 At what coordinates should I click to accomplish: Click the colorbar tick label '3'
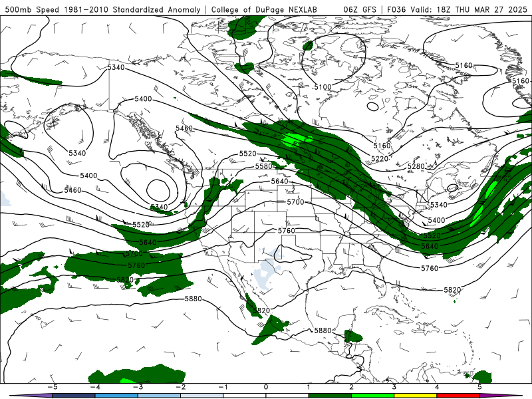click(x=394, y=387)
